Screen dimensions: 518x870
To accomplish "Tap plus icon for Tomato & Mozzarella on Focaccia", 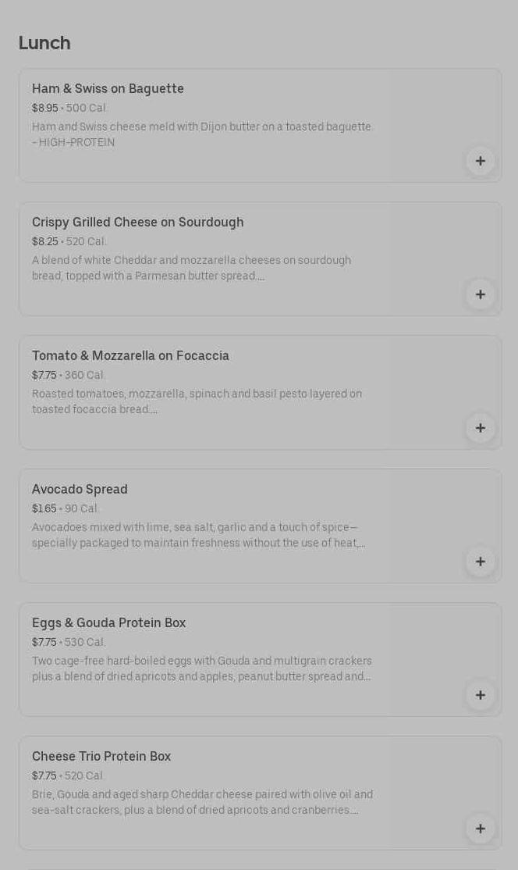I will [480, 428].
